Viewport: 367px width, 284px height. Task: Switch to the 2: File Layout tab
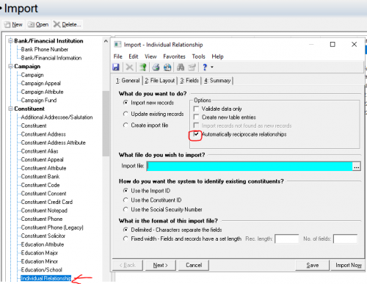click(x=160, y=81)
